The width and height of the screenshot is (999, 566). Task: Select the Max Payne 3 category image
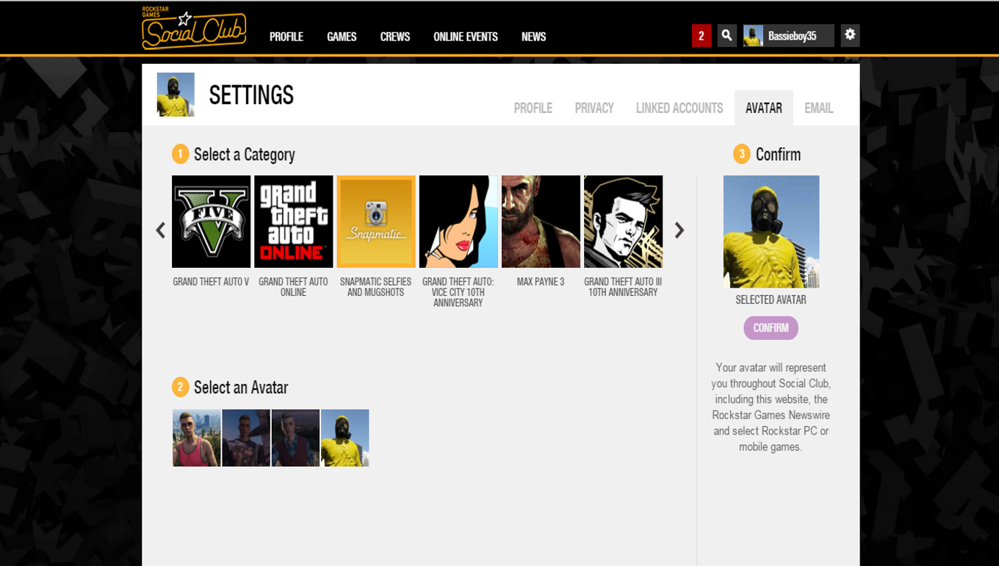[x=541, y=222]
